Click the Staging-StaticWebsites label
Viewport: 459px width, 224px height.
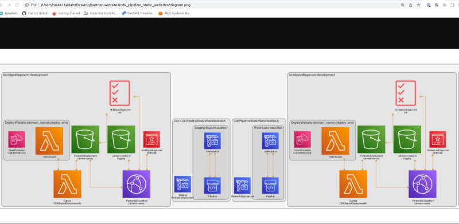(x=211, y=128)
